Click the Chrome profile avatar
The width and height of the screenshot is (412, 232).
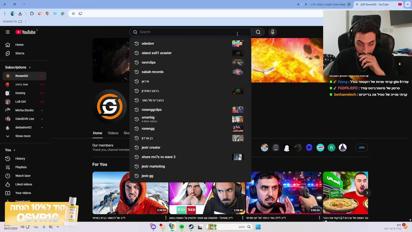coord(12,14)
